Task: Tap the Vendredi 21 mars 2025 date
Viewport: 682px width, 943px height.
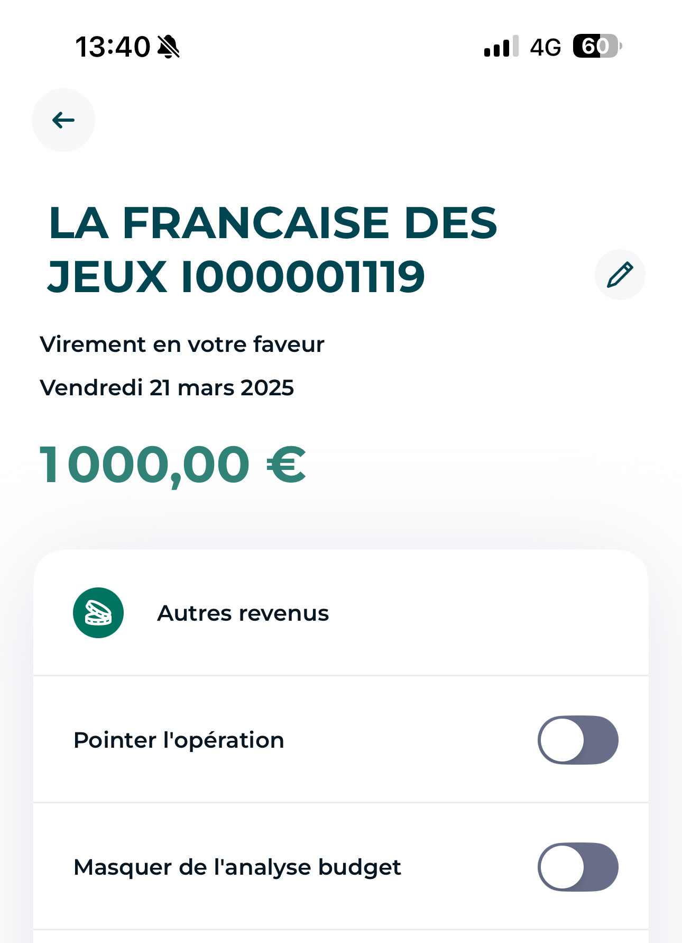Action: (x=167, y=387)
